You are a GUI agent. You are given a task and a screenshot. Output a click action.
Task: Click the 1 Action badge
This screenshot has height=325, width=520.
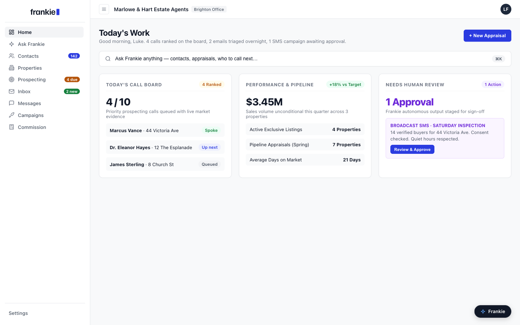tap(493, 84)
